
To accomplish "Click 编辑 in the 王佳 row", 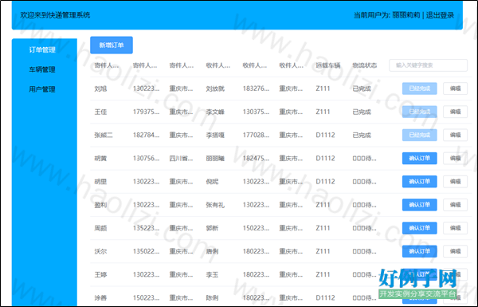I will coord(455,112).
